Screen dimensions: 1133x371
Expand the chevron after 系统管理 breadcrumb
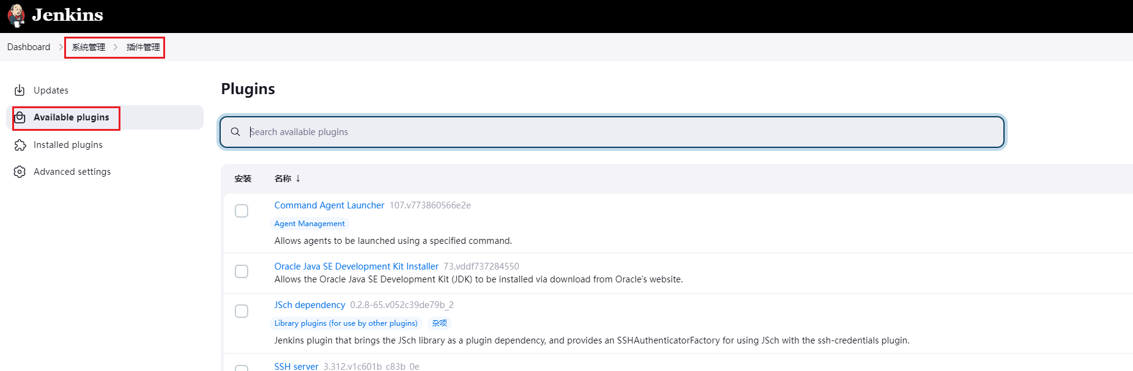pos(116,47)
